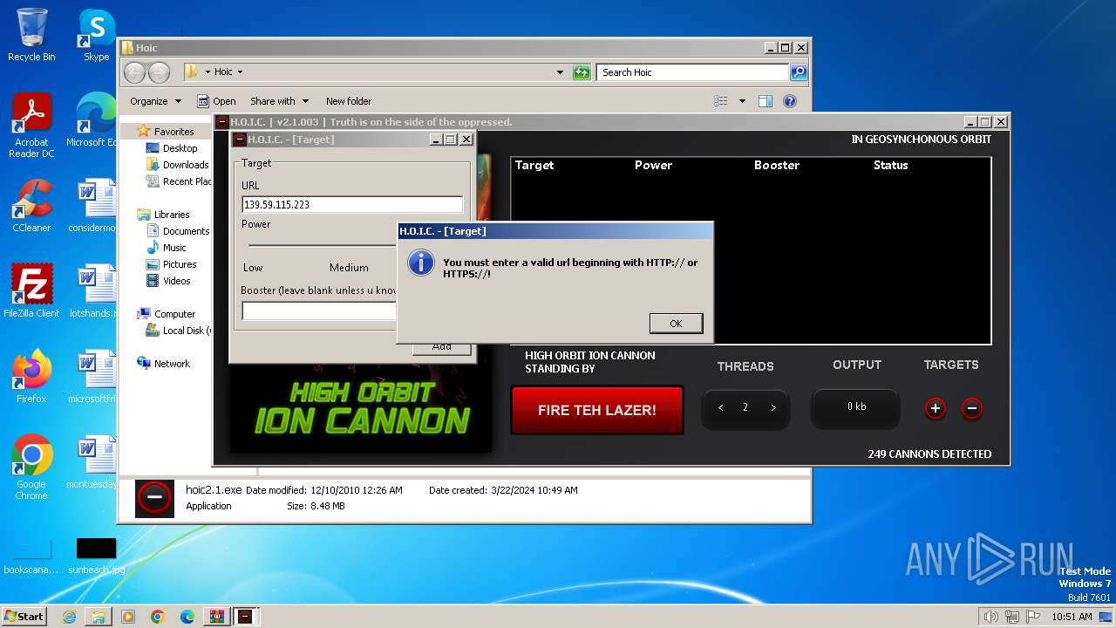Click the FIRE TEH LAZER! button
Screen dimensions: 1116x628
click(597, 410)
